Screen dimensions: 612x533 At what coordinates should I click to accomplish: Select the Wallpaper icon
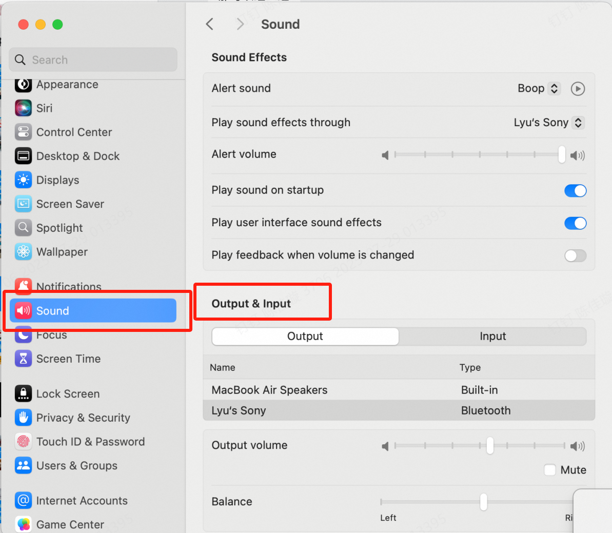tap(24, 252)
